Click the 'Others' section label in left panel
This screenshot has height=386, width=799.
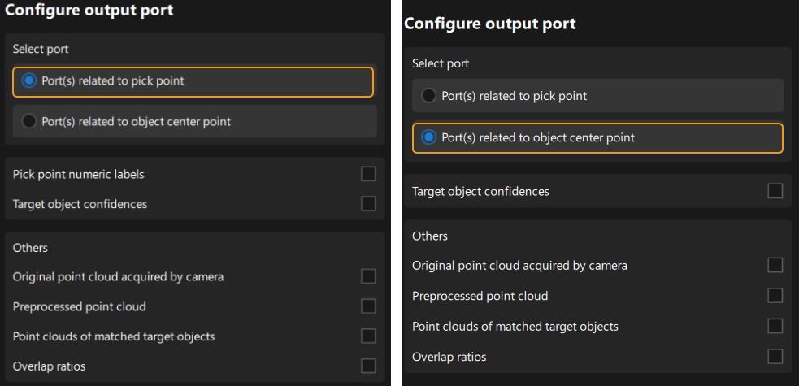coord(30,247)
